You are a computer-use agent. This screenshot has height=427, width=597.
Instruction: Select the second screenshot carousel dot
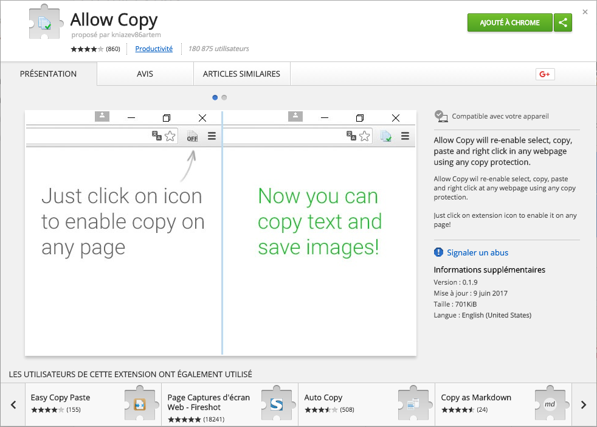point(224,97)
